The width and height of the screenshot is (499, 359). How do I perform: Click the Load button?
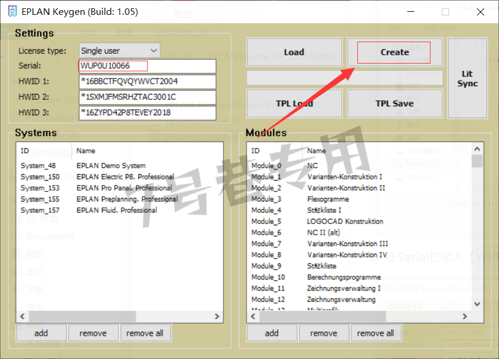point(294,52)
